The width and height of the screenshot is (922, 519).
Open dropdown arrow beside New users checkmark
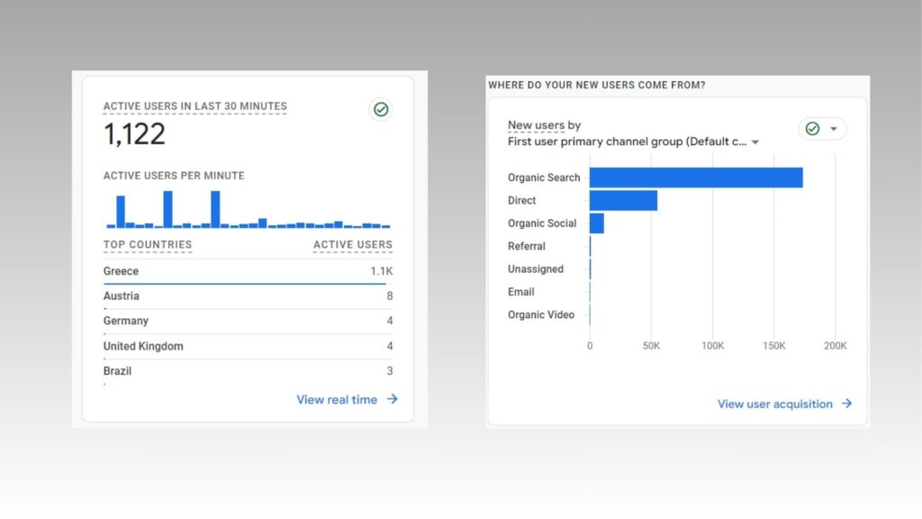834,129
